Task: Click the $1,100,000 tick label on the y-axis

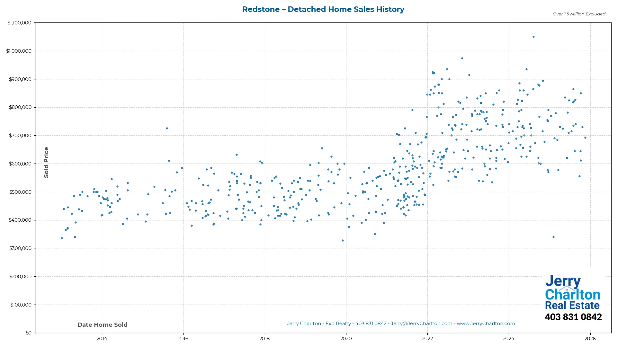Action: tap(19, 22)
